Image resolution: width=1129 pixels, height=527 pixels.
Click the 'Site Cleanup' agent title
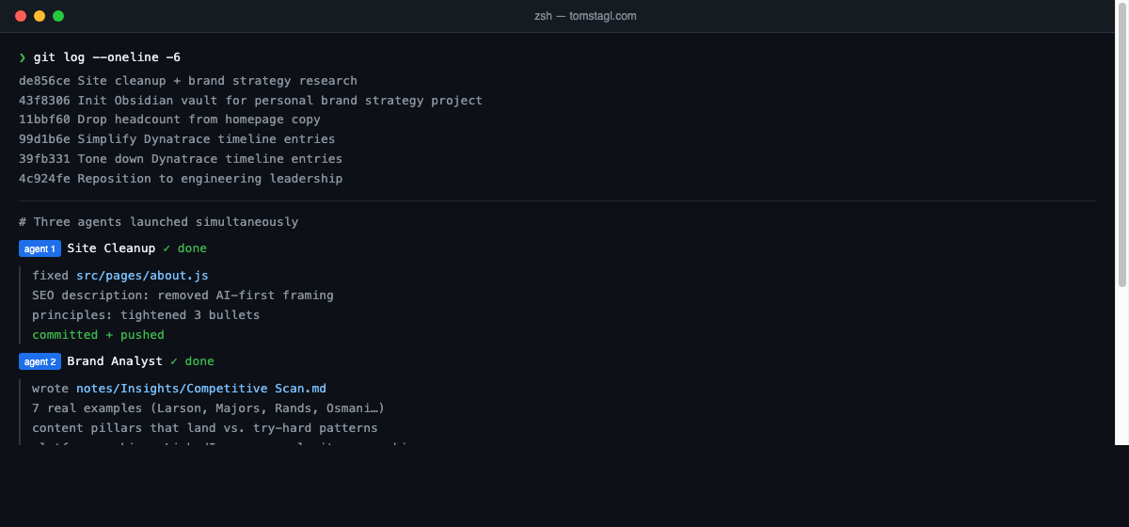[x=111, y=248]
